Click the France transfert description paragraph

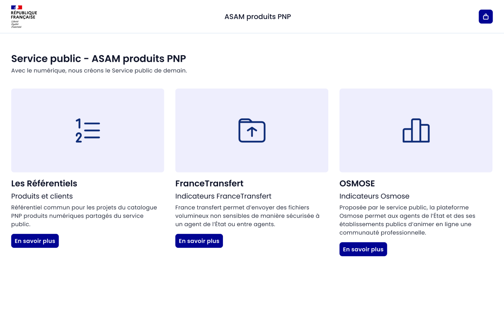click(x=247, y=216)
